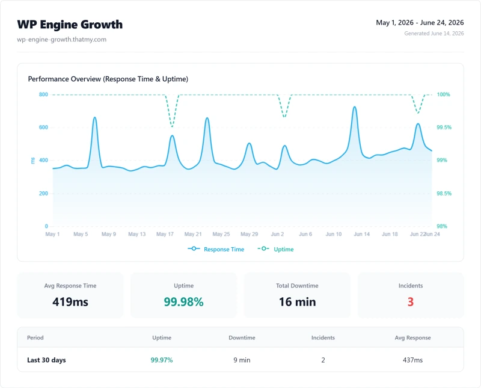Click the 9 min downtime cell

[x=242, y=360]
